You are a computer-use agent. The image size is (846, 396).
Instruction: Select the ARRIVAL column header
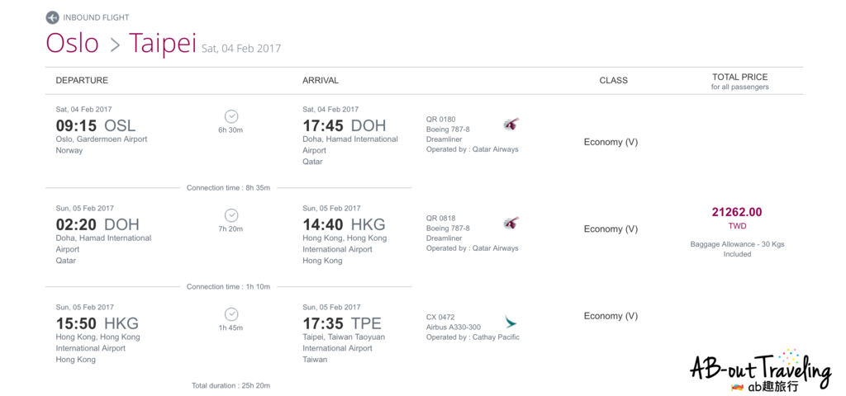pyautogui.click(x=321, y=81)
